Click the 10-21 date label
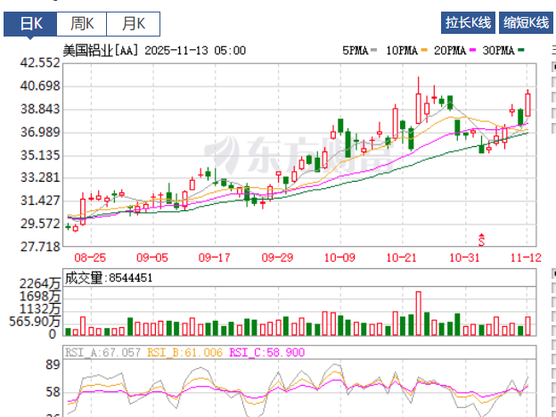Viewport: 556px width, 417px height. click(401, 258)
